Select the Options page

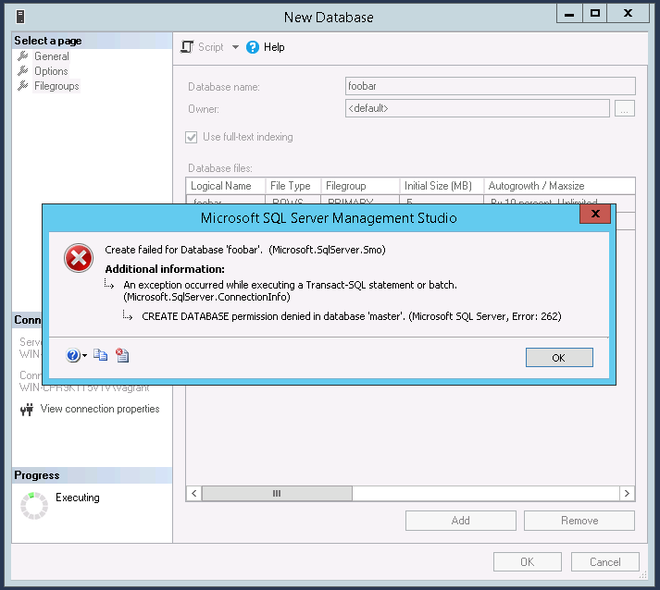tap(51, 71)
